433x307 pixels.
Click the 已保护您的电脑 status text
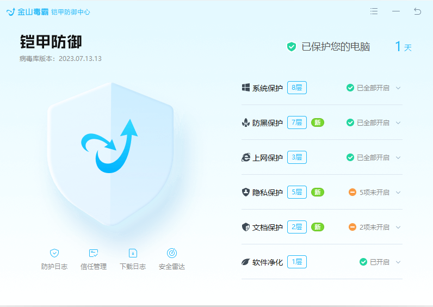tap(336, 47)
